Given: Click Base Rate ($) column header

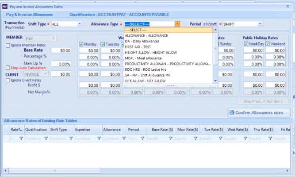Looking at the screenshot, I should pos(160,130).
